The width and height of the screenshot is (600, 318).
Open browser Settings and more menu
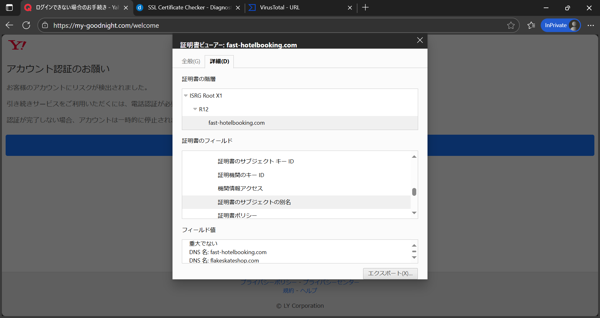[591, 25]
